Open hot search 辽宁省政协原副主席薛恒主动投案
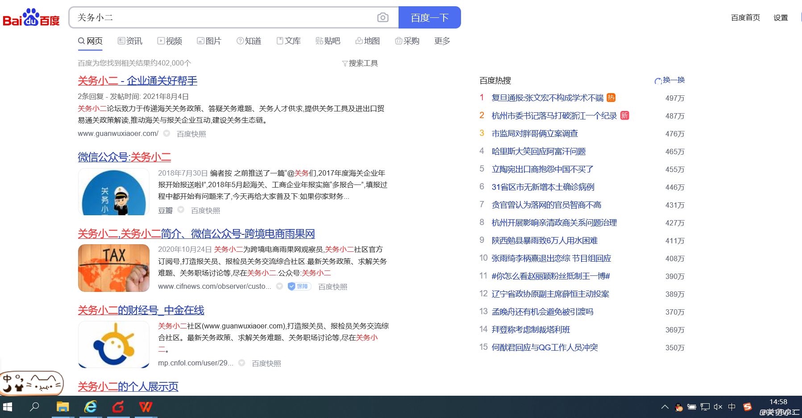This screenshot has width=802, height=418. pyautogui.click(x=550, y=294)
